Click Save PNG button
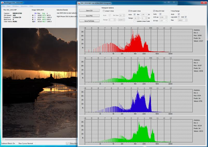 (x=89, y=16)
